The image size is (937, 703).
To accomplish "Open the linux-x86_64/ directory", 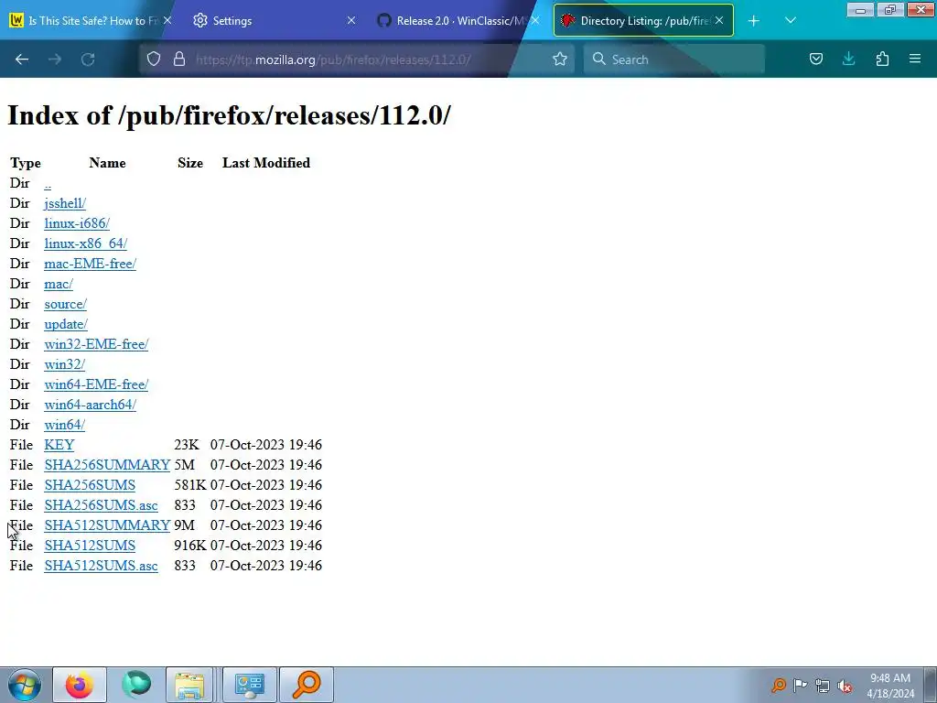I will pos(85,243).
